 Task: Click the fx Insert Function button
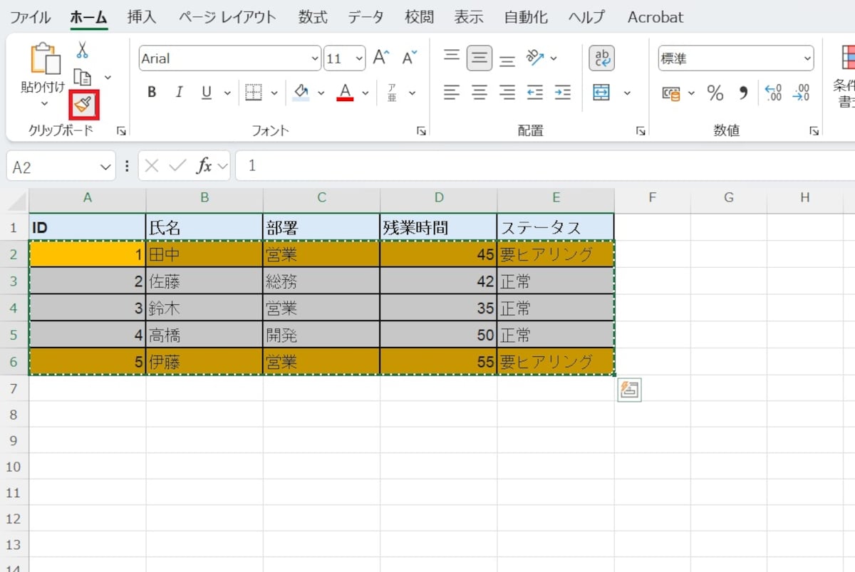pyautogui.click(x=207, y=165)
